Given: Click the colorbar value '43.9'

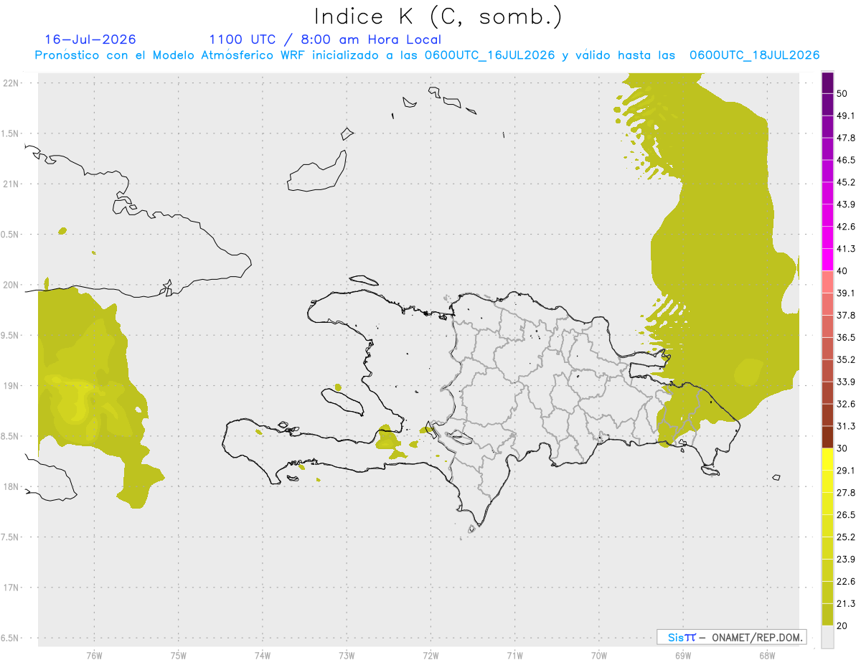Looking at the screenshot, I should (x=847, y=204).
